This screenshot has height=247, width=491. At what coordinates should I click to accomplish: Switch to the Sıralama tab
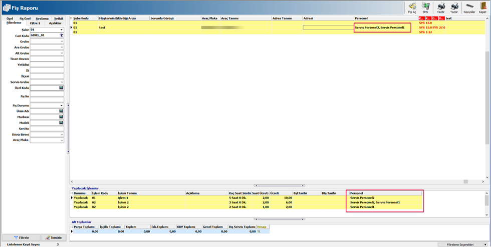(x=42, y=18)
